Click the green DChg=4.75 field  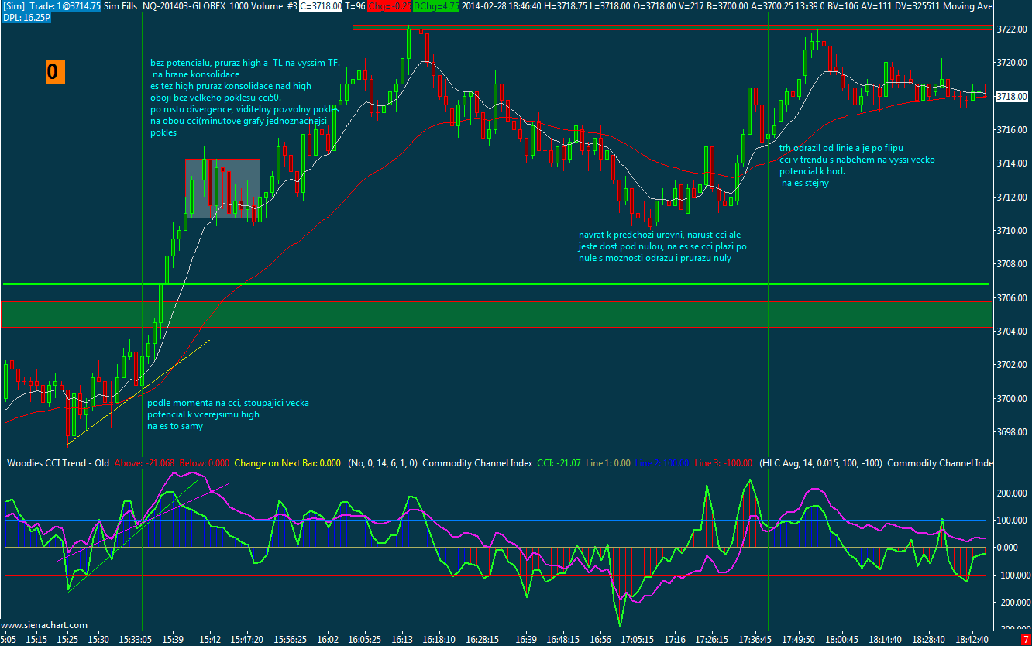pyautogui.click(x=436, y=5)
